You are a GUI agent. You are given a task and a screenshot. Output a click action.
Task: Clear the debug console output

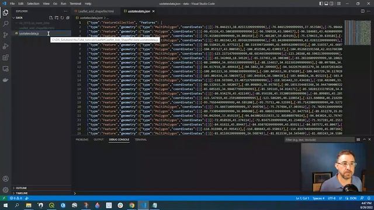click(x=358, y=139)
